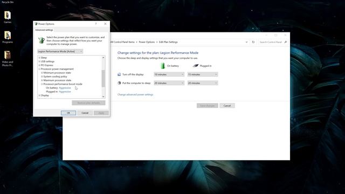Click the power plan battery icon in dialog
Viewport: 345px width, 194px height.
(42, 40)
